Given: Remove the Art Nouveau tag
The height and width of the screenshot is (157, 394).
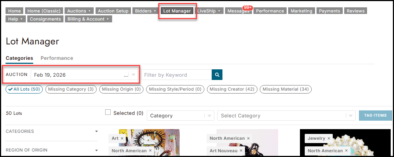Looking at the screenshot, I should (x=241, y=151).
